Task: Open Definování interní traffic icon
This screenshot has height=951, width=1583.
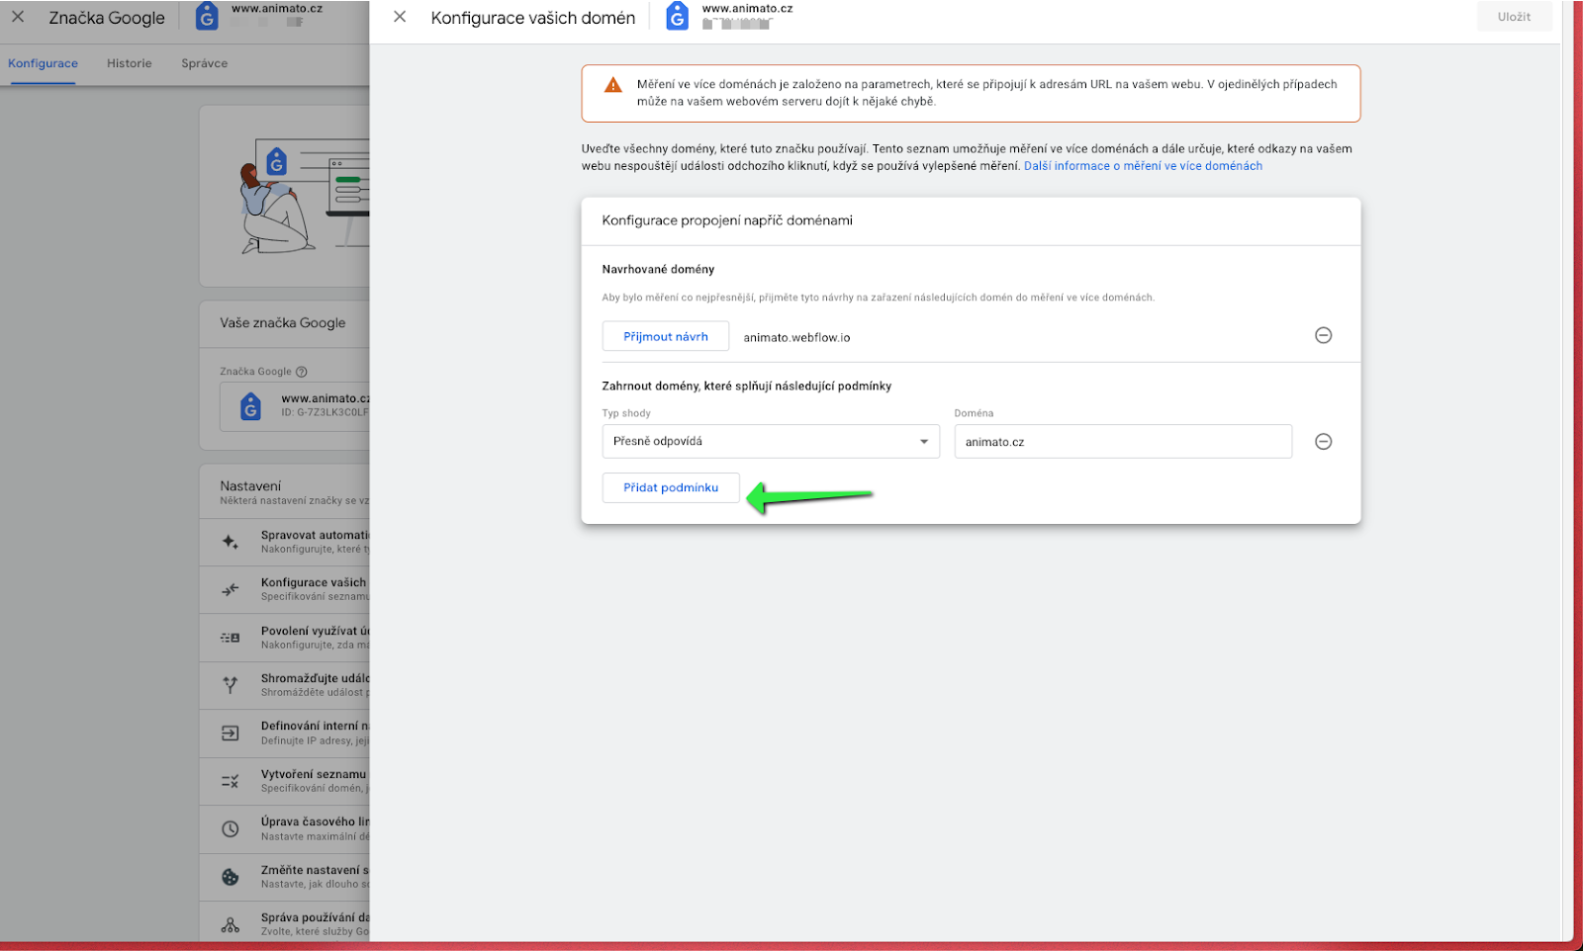Action: point(231,734)
